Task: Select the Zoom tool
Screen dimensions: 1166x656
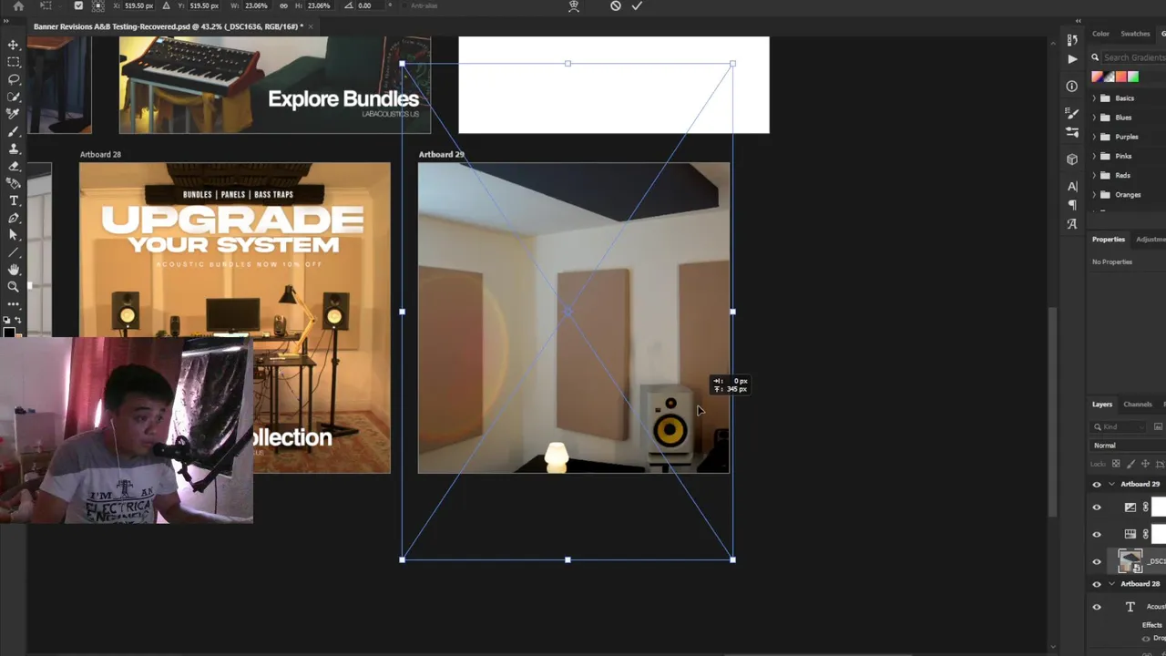Action: 14,287
